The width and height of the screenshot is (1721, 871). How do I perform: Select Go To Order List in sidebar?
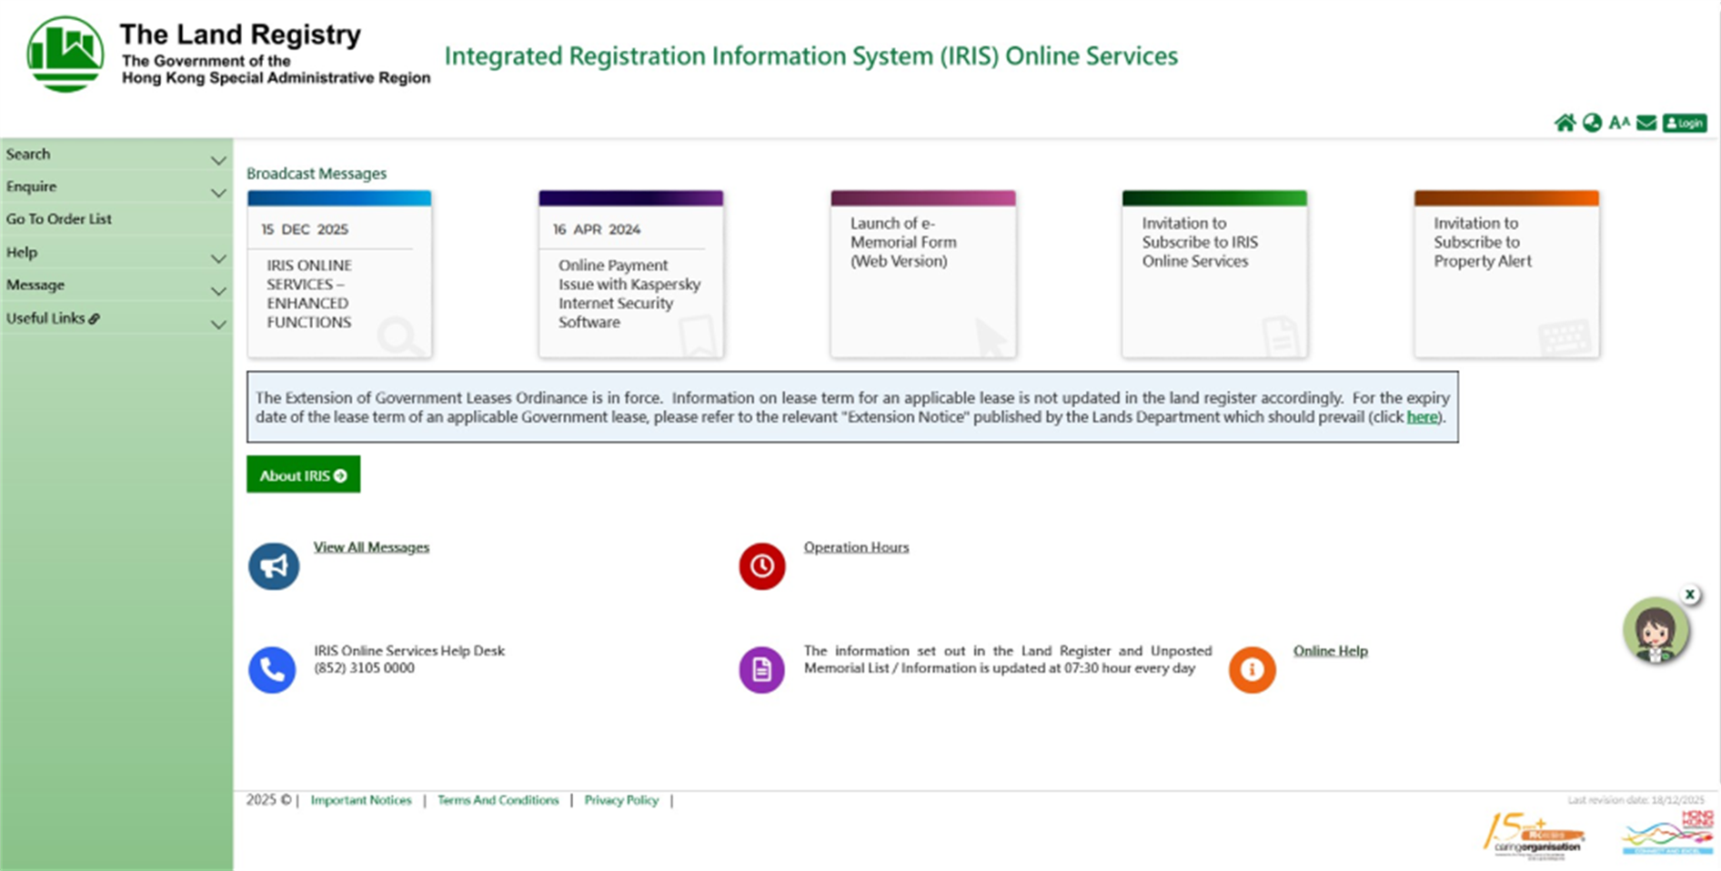point(59,219)
